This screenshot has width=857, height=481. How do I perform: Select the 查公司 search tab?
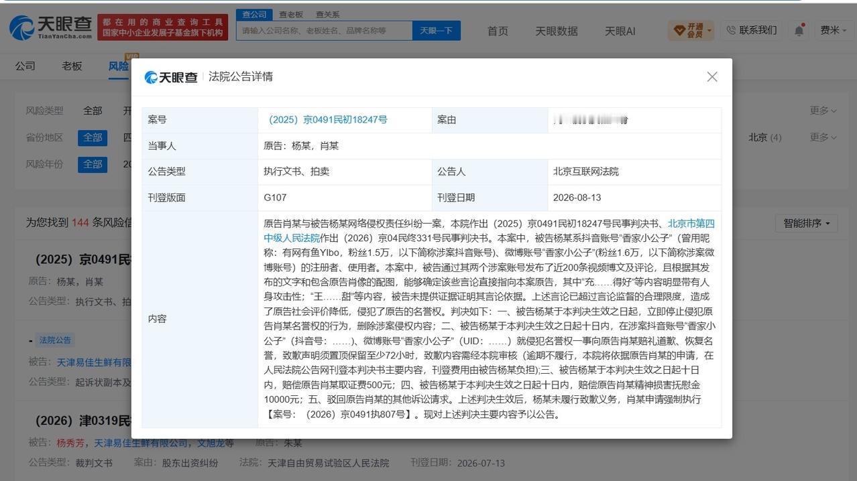coord(254,14)
